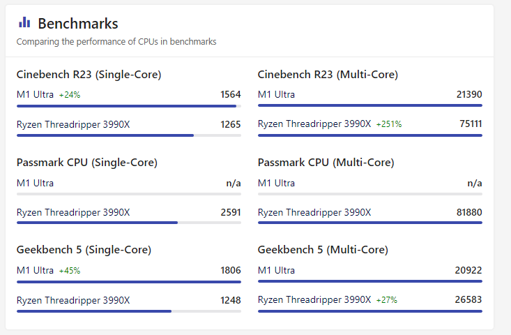Click the 75111 multi-core score
The height and width of the screenshot is (335, 511).
[x=469, y=124]
